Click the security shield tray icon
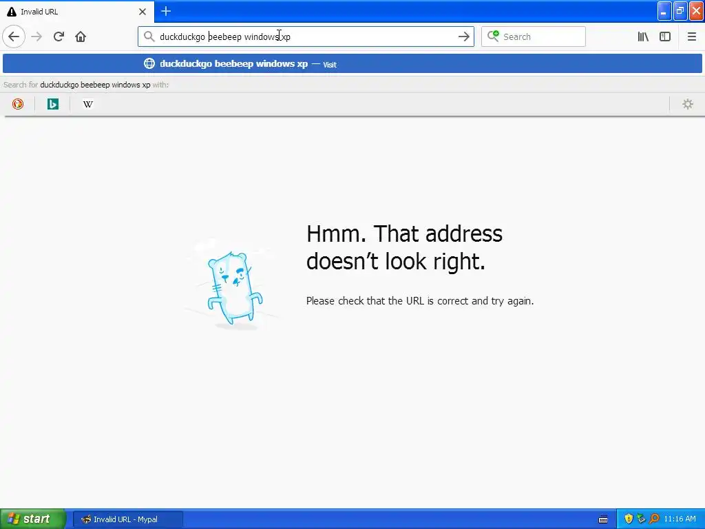This screenshot has width=705, height=529. 628,519
